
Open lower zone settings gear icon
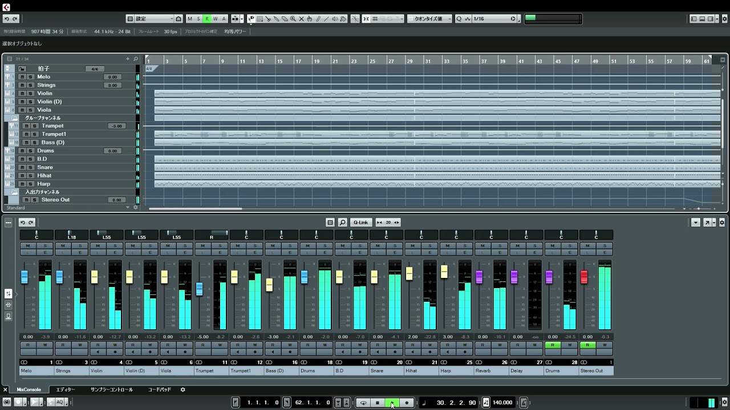pos(183,389)
